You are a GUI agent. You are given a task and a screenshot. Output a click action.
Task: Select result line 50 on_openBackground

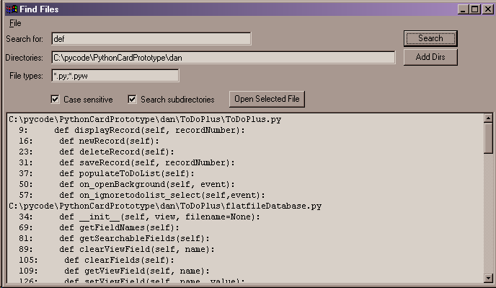[127, 184]
